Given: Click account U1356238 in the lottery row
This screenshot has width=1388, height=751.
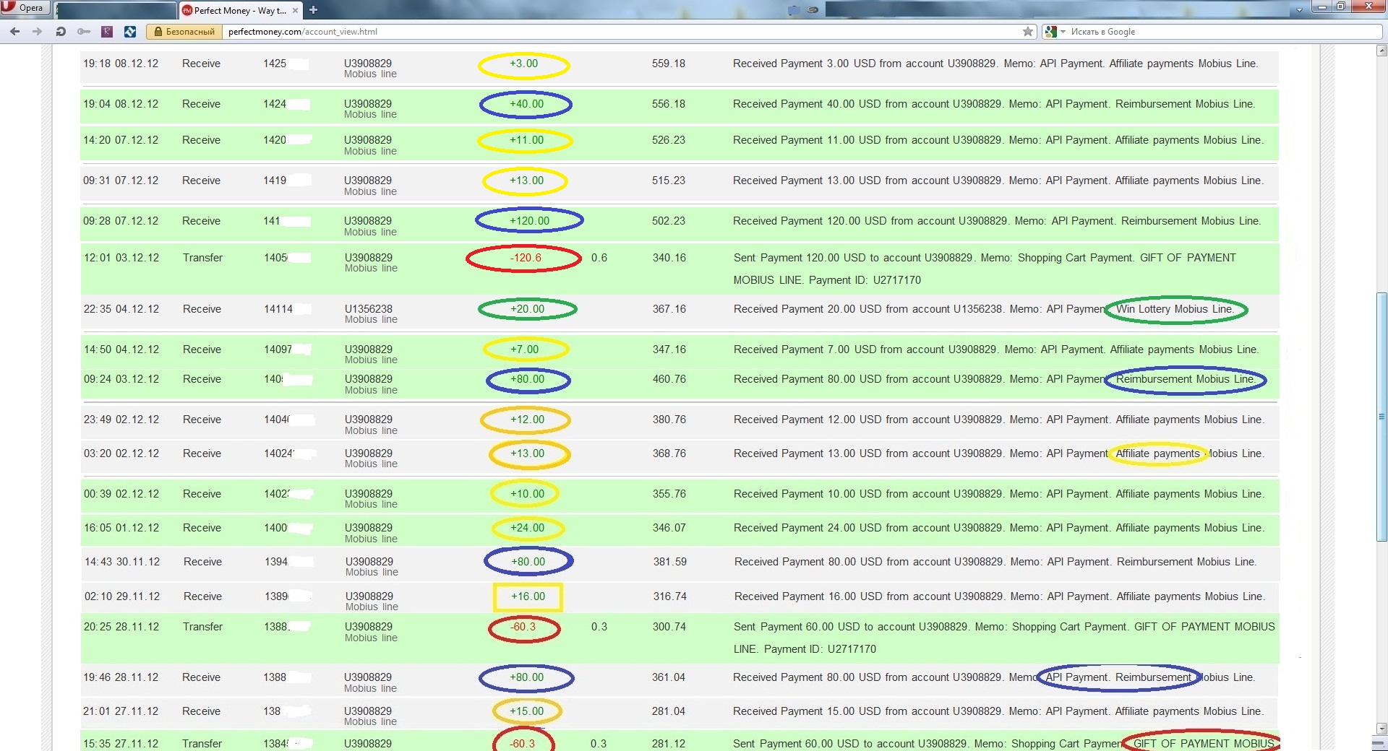Looking at the screenshot, I should [x=369, y=309].
